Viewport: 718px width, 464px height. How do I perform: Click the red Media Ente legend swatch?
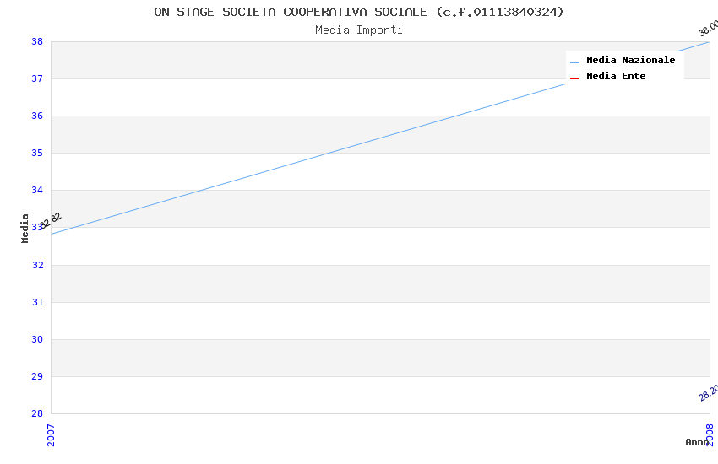pyautogui.click(x=574, y=78)
